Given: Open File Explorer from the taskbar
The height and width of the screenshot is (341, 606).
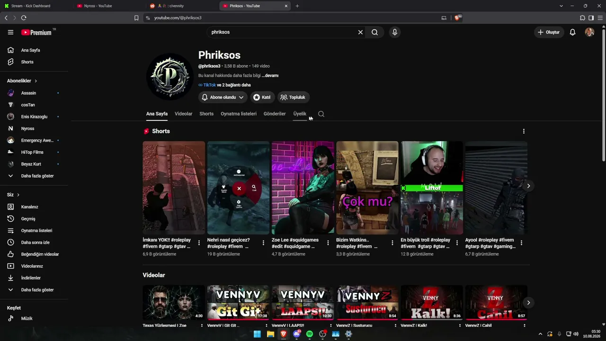Looking at the screenshot, I should pyautogui.click(x=270, y=334).
